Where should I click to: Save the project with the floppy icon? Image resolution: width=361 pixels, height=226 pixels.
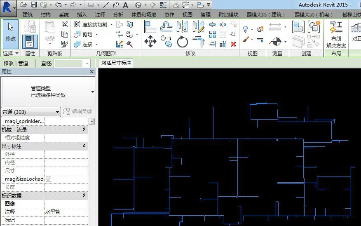pos(34,5)
